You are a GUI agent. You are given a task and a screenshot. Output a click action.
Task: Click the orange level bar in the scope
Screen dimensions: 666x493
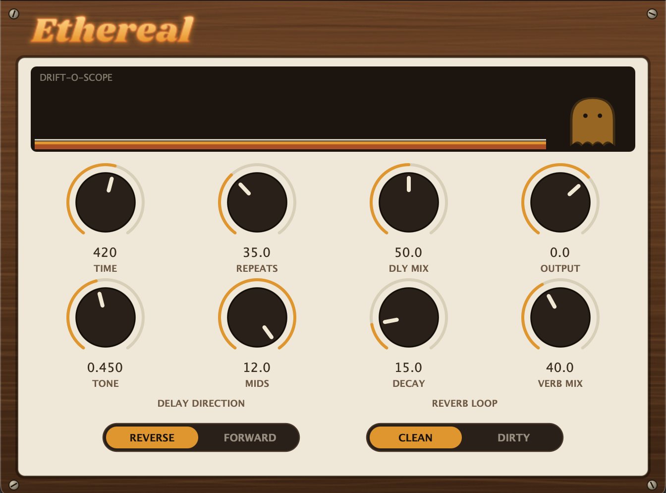click(x=290, y=144)
